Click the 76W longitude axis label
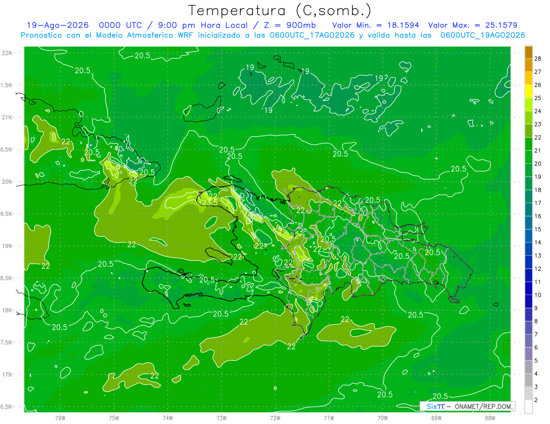This screenshot has width=550, height=424. [x=60, y=418]
